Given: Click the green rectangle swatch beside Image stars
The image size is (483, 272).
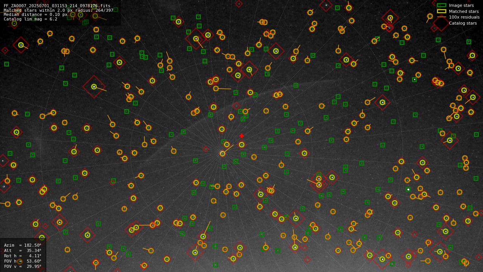Looking at the screenshot, I should (441, 5).
